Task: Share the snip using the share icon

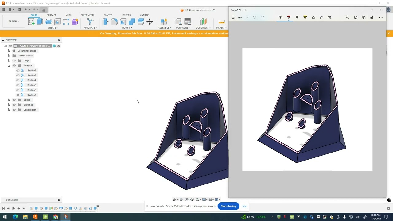Action: pos(372,17)
